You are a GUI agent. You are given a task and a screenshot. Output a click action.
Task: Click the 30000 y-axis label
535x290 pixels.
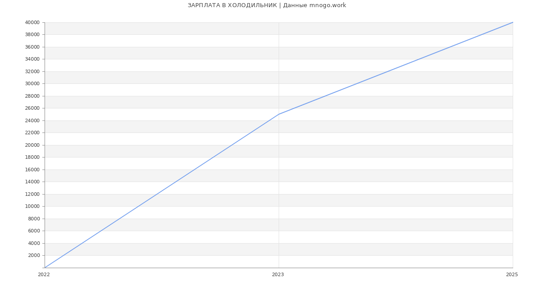pyautogui.click(x=32, y=84)
